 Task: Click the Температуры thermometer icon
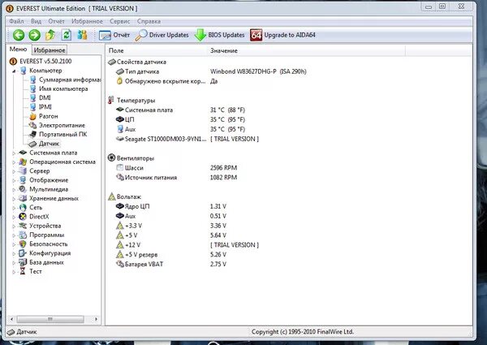click(x=111, y=101)
